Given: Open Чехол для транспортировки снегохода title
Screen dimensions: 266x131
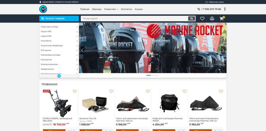Looking at the screenshot, I should pos(204,120).
